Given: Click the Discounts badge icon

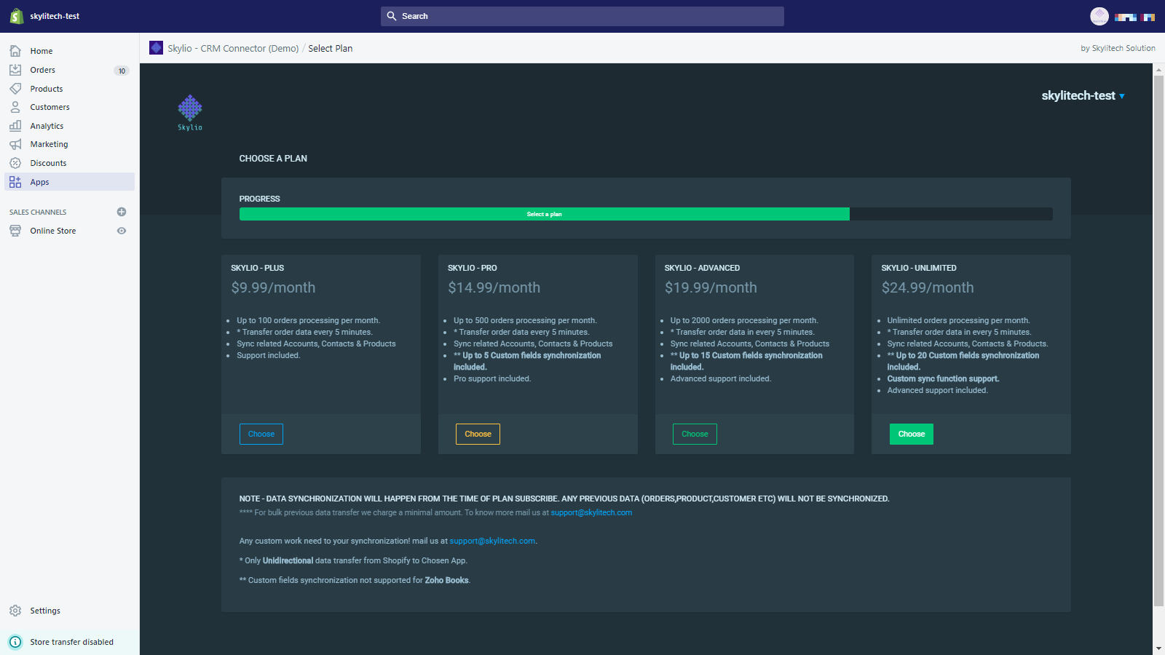Looking at the screenshot, I should (15, 163).
